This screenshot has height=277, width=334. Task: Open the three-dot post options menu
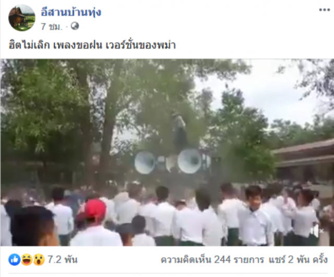324,10
